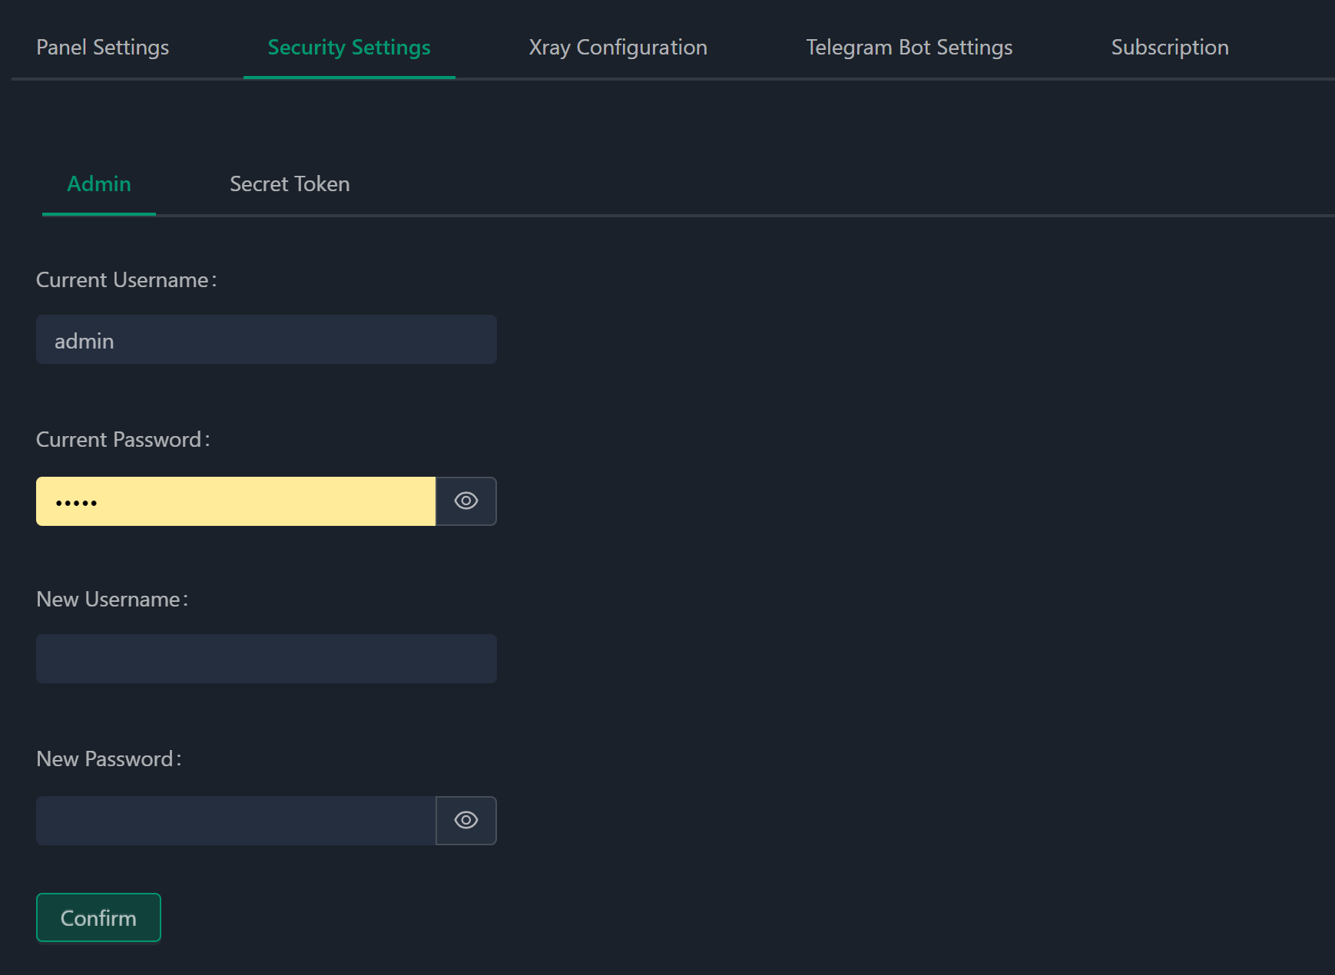1335x975 pixels.
Task: Click the "Current Password:" label
Action: click(123, 440)
